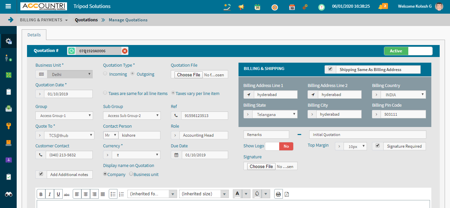Toggle Signature Required checkbox
The height and width of the screenshot is (208, 450).
click(378, 146)
